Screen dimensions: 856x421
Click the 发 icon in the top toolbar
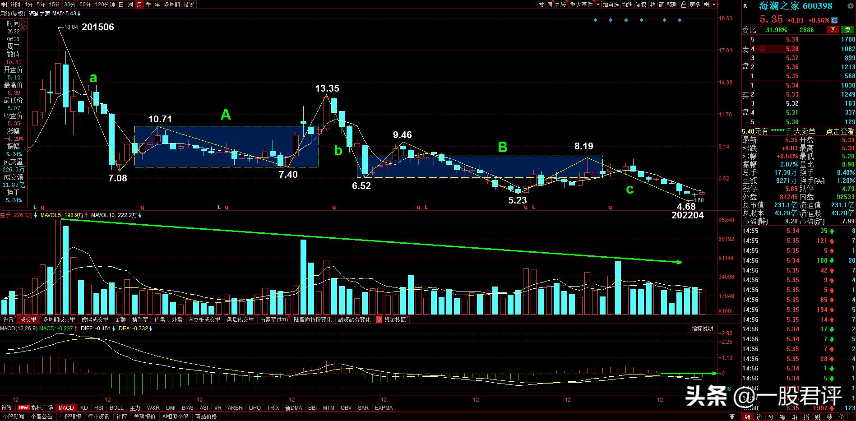pos(541,5)
